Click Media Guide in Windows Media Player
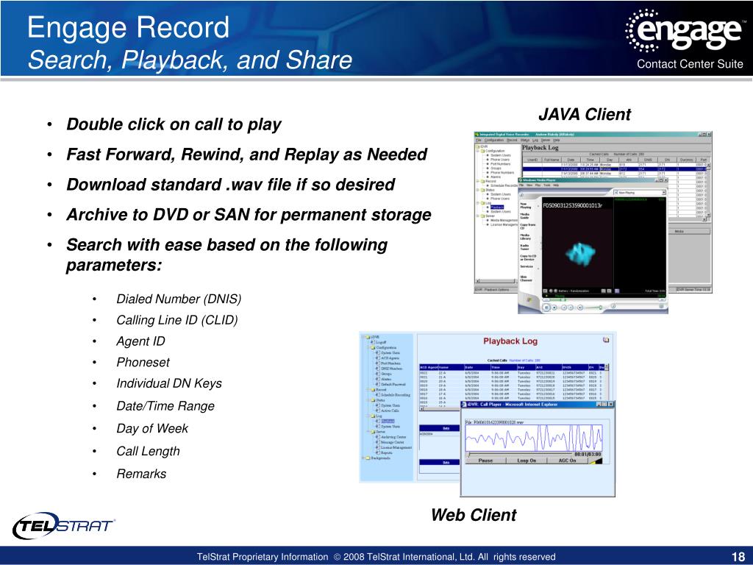 point(525,216)
